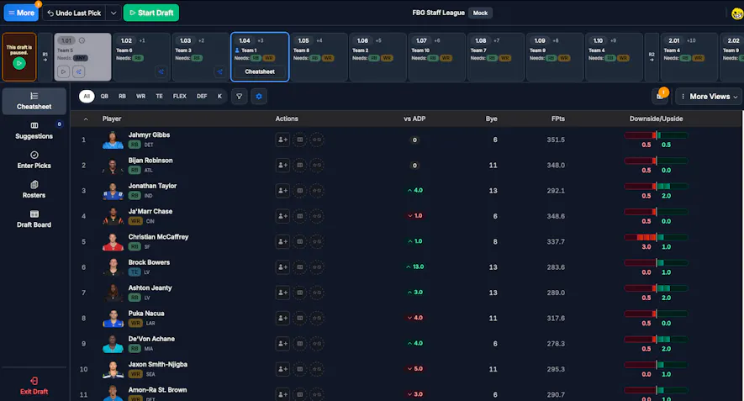Click the sort caret in the rank column header
The height and width of the screenshot is (401, 744).
coord(86,119)
